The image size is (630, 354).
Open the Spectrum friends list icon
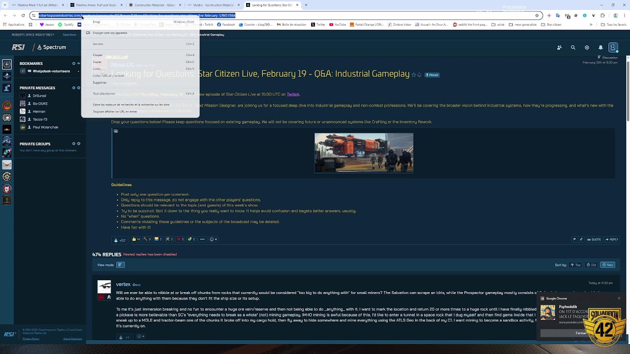[559, 48]
